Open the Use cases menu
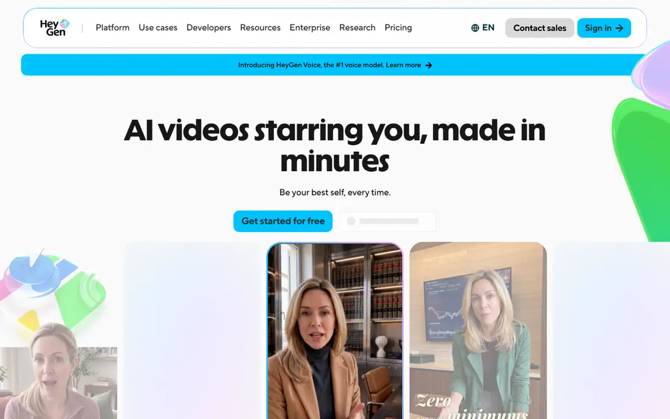The image size is (670, 419). (x=158, y=28)
